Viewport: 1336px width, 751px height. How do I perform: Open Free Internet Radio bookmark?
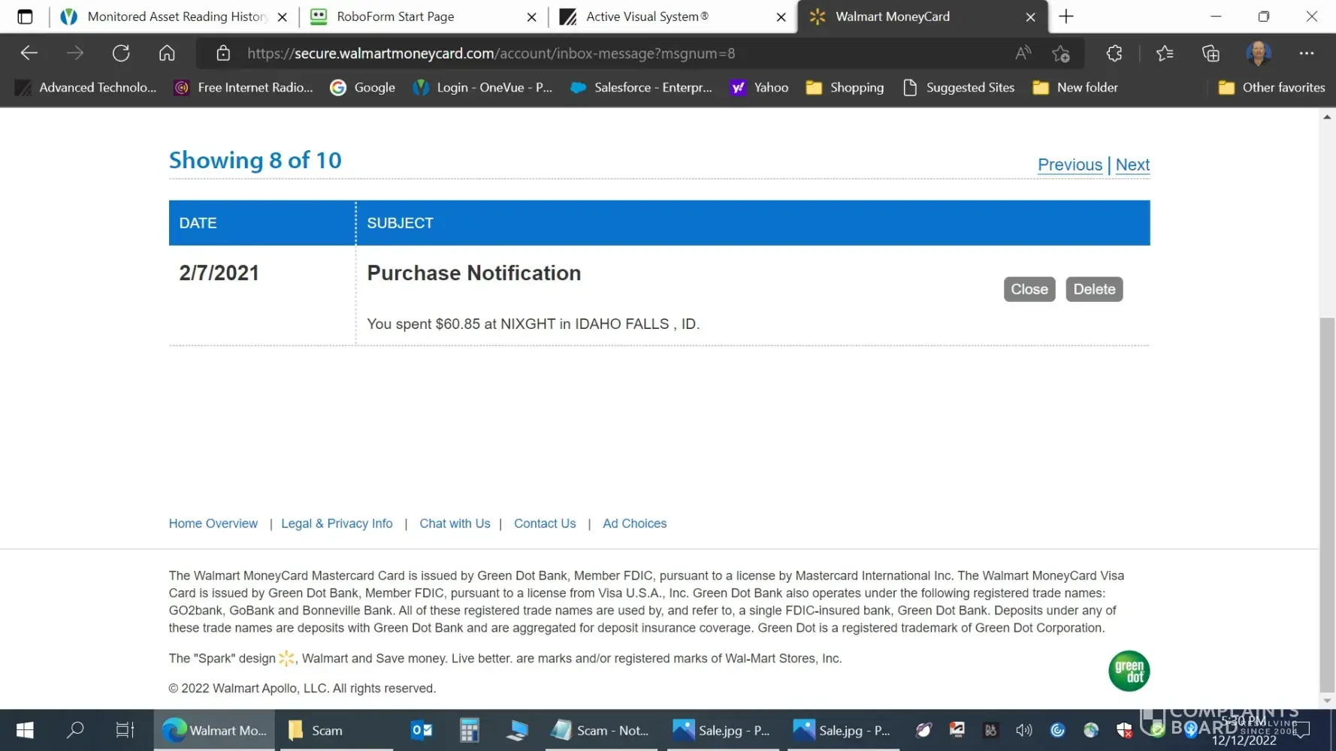243,88
